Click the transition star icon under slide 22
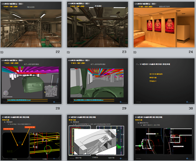 [2, 52]
